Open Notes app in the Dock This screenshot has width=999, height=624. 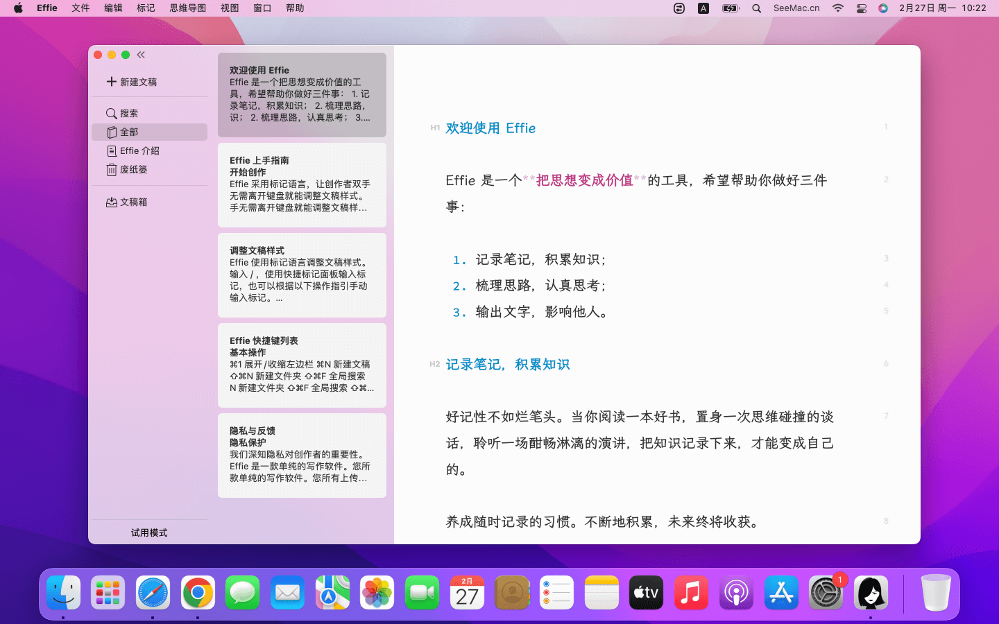coord(601,593)
